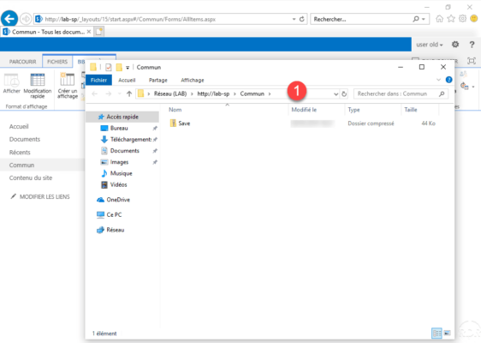
Task: Click Modification rapide in the ribbon
Action: click(x=38, y=86)
